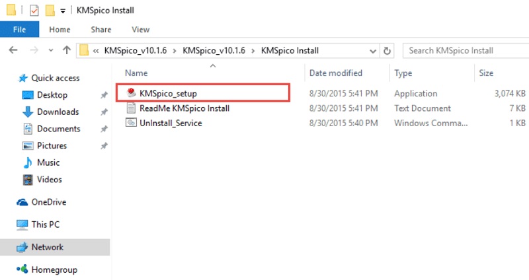
Task: Open the File ribbon tab
Action: click(x=19, y=29)
